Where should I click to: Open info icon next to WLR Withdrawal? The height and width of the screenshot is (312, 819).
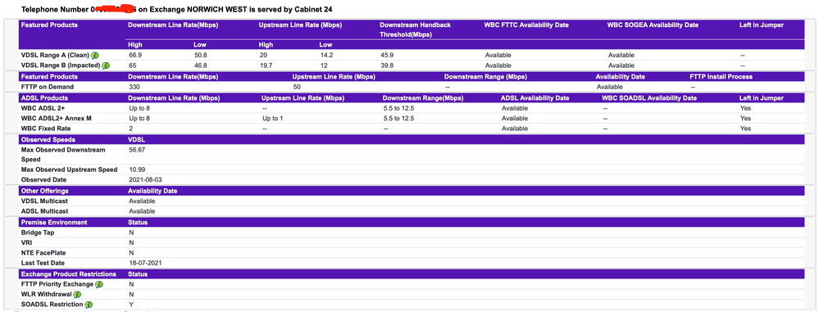click(x=77, y=295)
